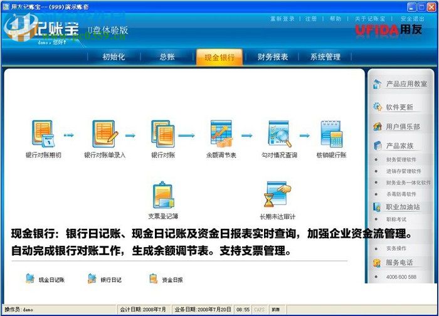Viewport: 439px width, 316px height.
Task: Select the 现金银行 tab
Action: point(219,58)
